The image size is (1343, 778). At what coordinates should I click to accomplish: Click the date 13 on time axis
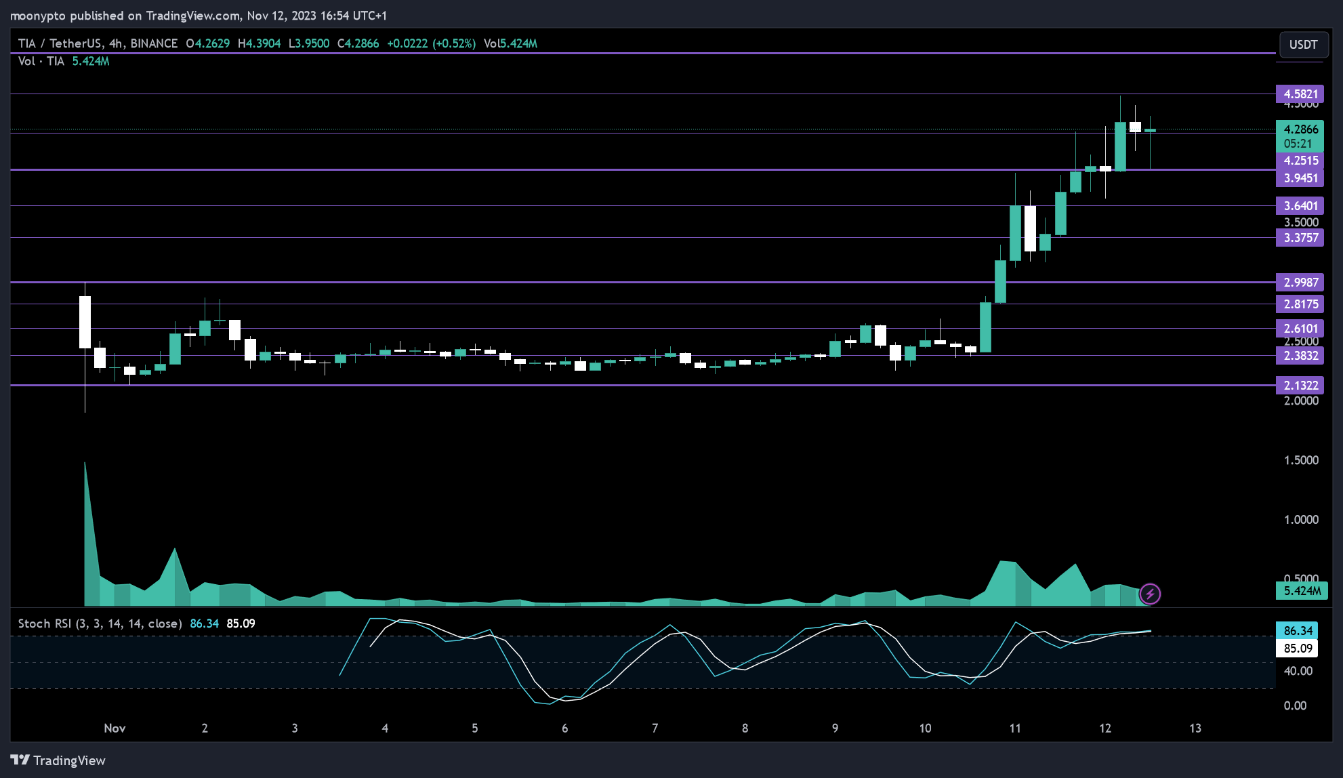[x=1195, y=729]
